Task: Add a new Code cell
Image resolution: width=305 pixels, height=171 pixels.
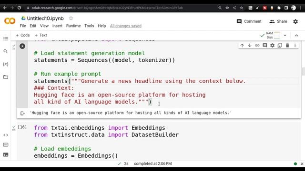Action: point(23,35)
